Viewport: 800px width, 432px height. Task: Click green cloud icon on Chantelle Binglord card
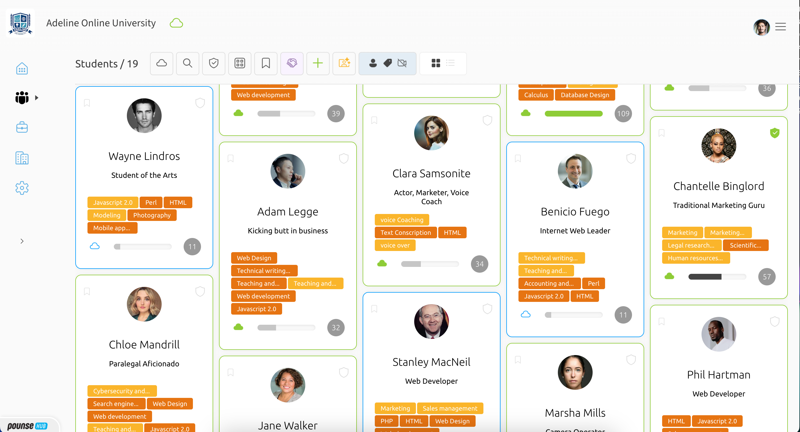click(669, 276)
